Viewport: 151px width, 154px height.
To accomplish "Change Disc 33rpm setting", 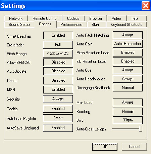I will [x=128, y=120].
